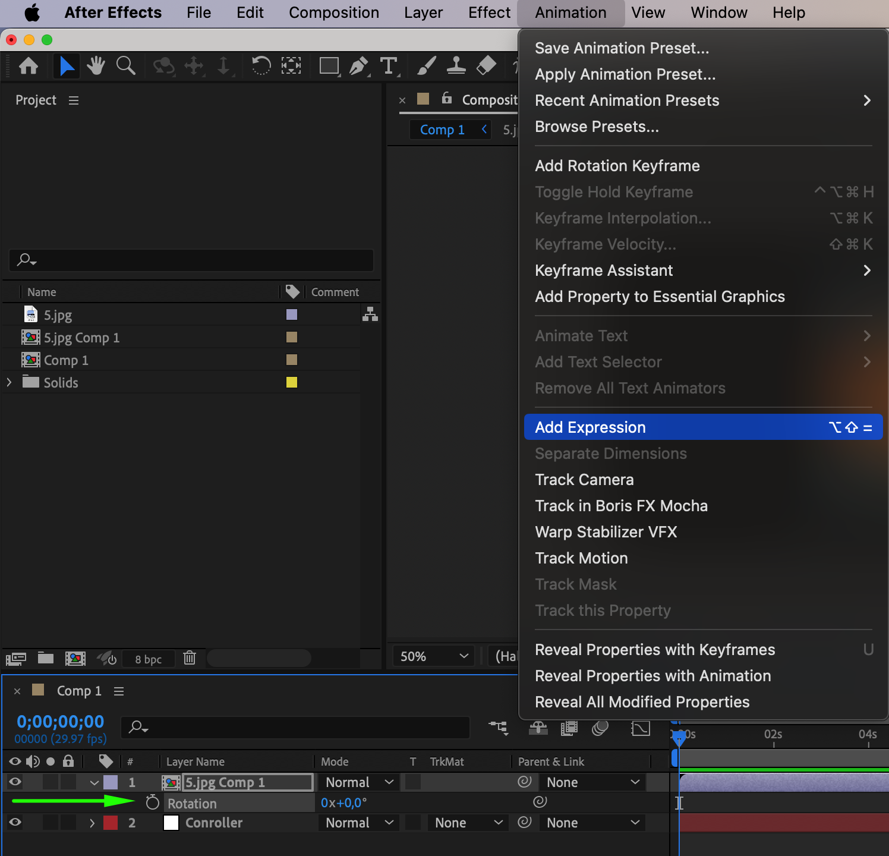The width and height of the screenshot is (889, 856).
Task: Select the Clone Stamp tool
Action: point(456,65)
